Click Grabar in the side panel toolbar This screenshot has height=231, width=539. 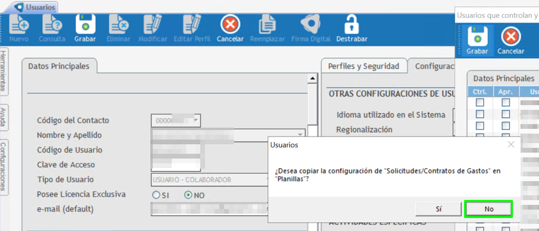477,40
